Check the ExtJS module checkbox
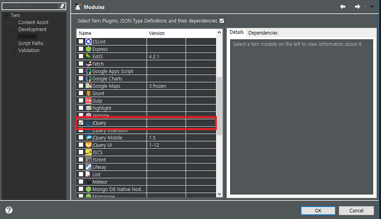The height and width of the screenshot is (219, 381). [x=81, y=56]
